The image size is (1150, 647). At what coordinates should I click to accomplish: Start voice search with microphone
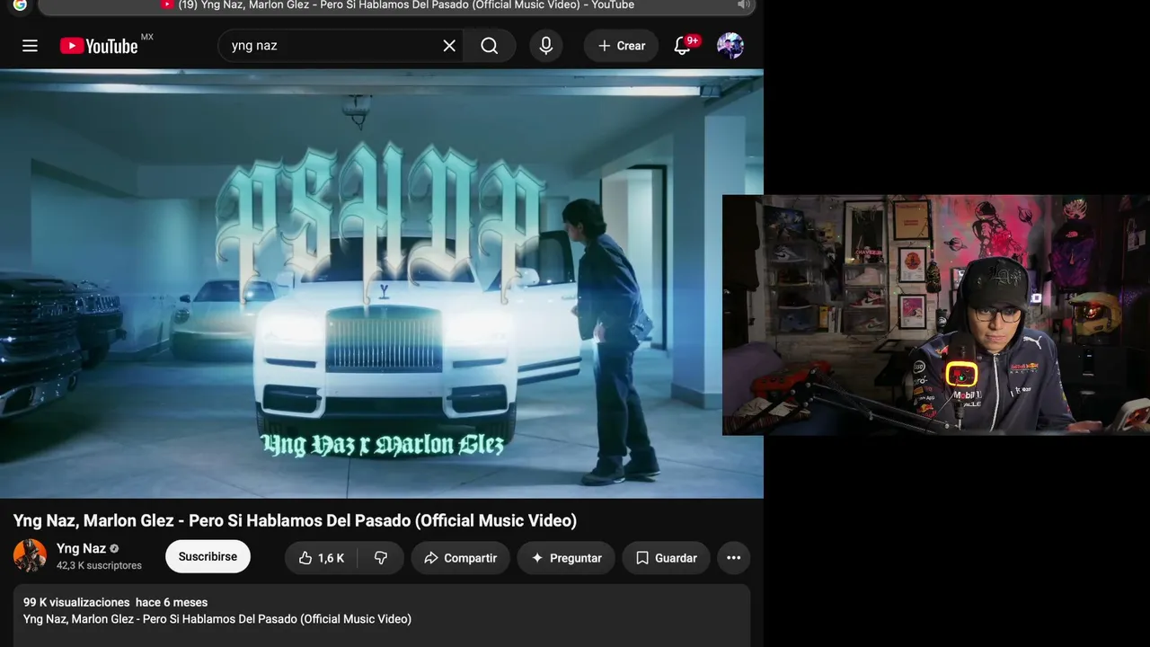(x=546, y=46)
